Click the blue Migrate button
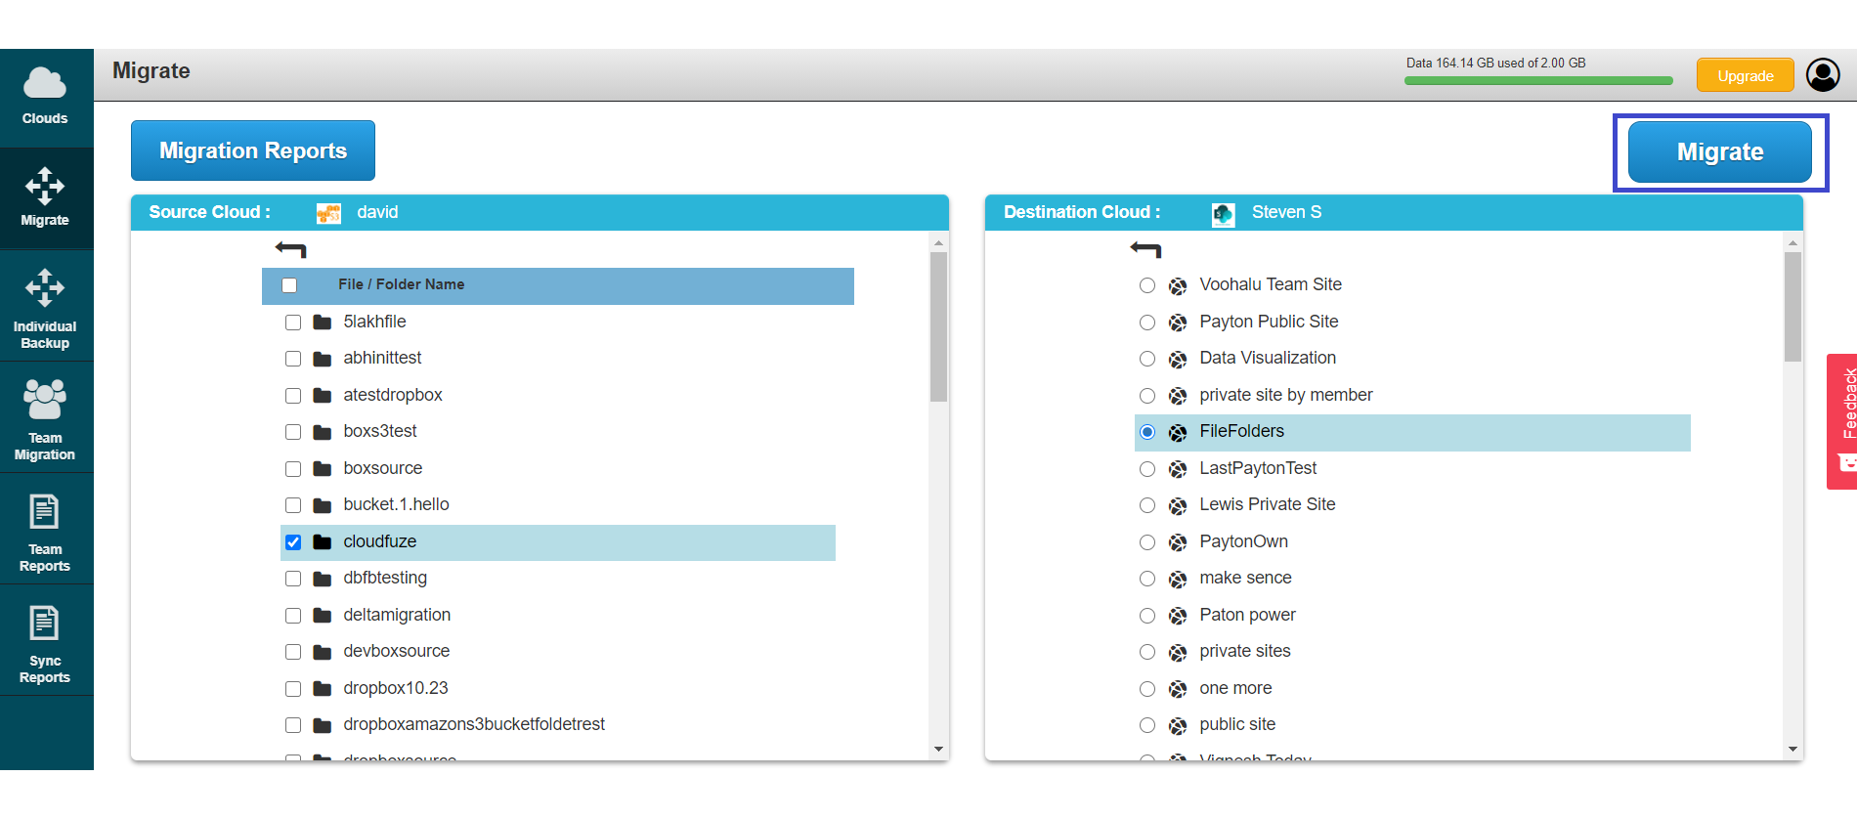 [1720, 151]
